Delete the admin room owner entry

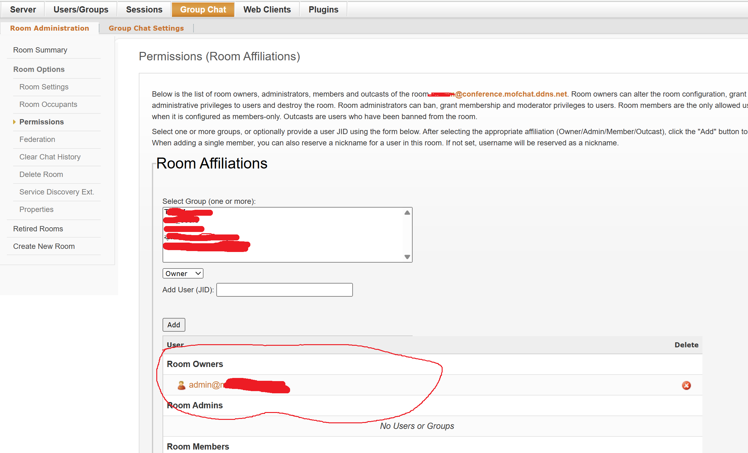pyautogui.click(x=686, y=385)
